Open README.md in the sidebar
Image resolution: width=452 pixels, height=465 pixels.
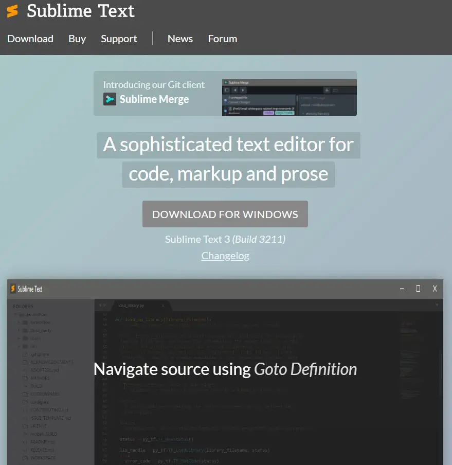(x=42, y=442)
